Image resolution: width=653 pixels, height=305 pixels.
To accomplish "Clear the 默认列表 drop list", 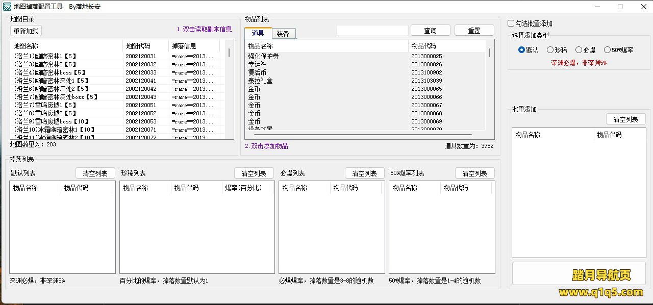I will pos(95,173).
